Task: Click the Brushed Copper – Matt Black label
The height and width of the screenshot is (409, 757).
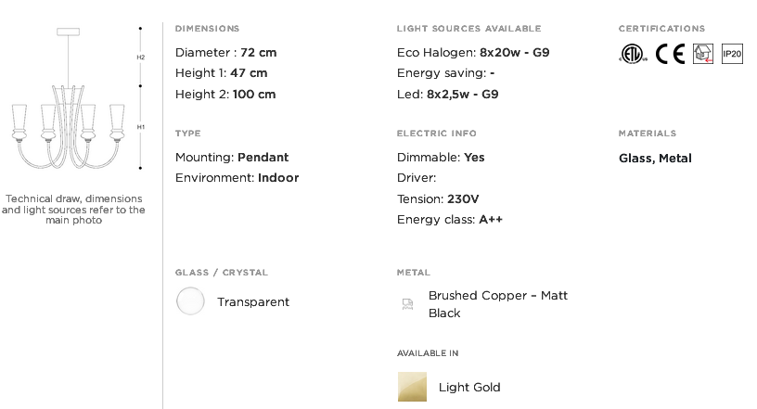Action: pos(498,304)
